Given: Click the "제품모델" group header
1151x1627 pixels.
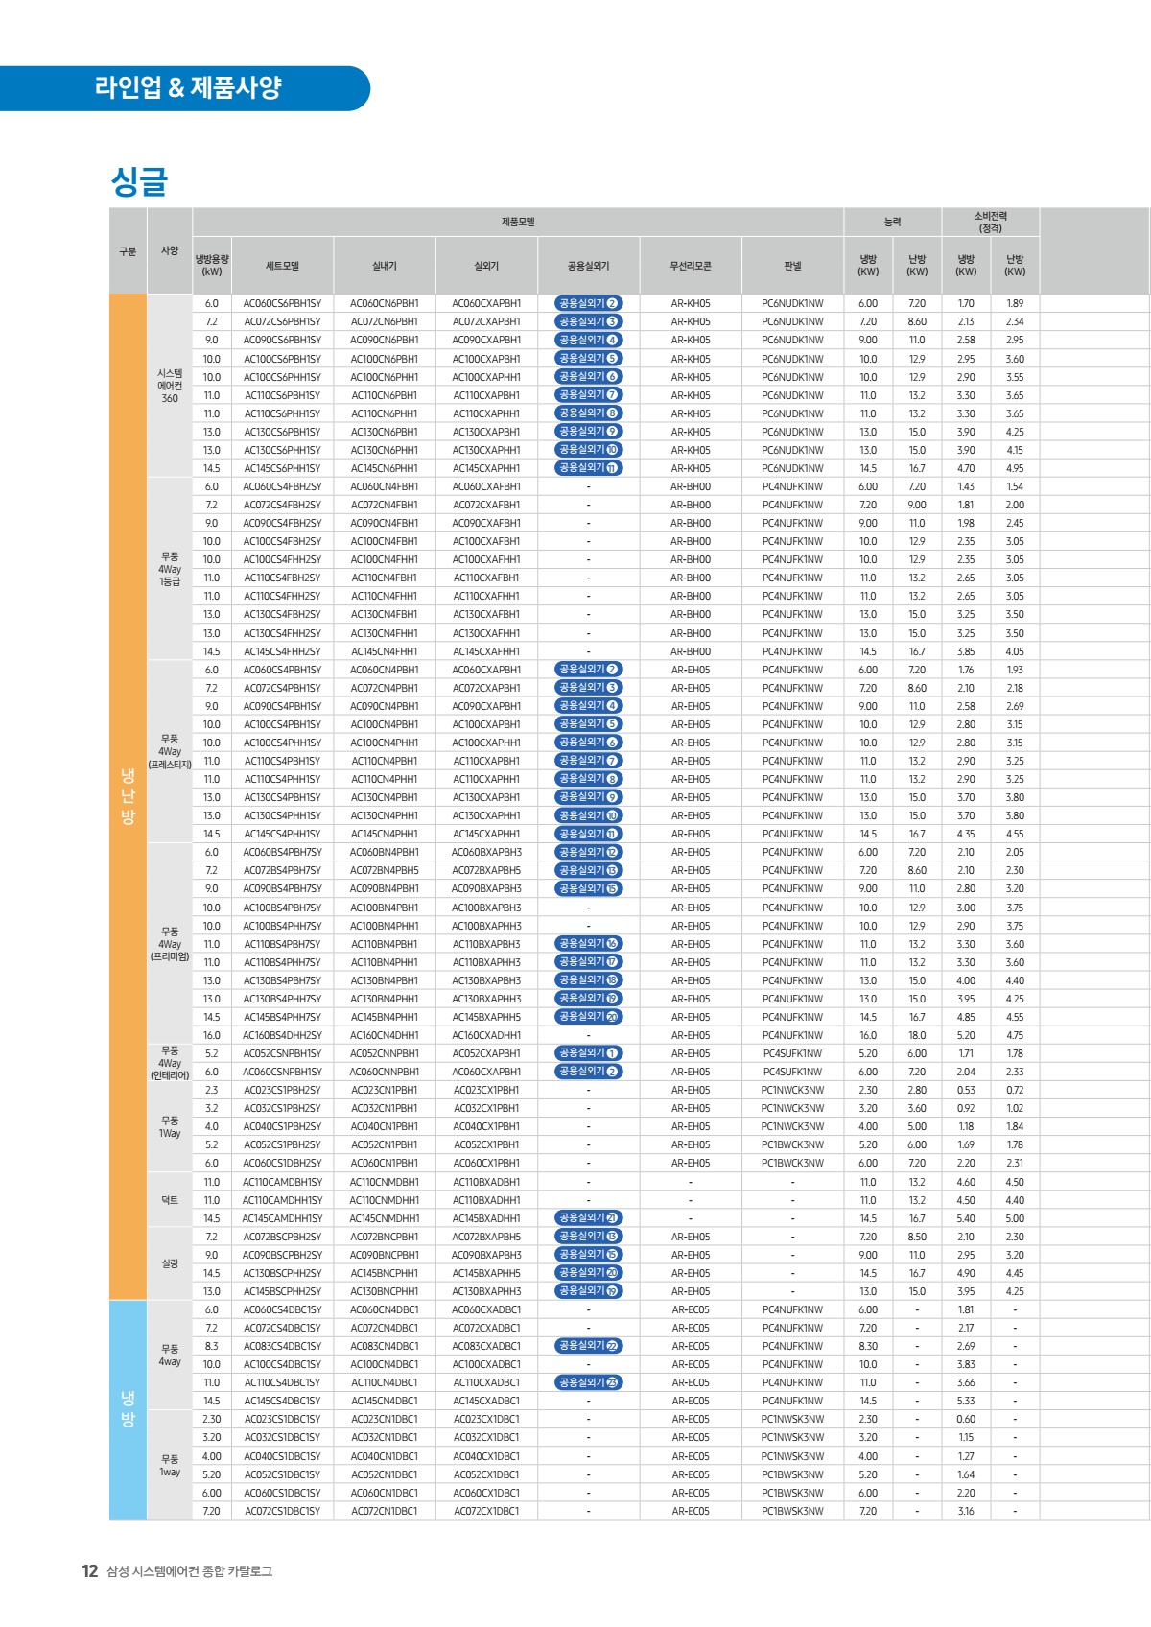Looking at the screenshot, I should coord(518,222).
